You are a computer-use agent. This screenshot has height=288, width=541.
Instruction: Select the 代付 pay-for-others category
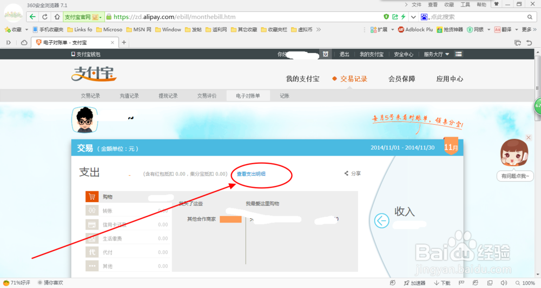[x=128, y=252]
